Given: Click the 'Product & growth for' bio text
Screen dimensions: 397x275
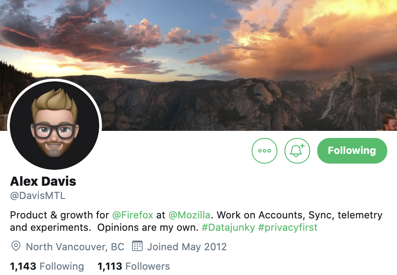Looking at the screenshot, I should pyautogui.click(x=59, y=215).
